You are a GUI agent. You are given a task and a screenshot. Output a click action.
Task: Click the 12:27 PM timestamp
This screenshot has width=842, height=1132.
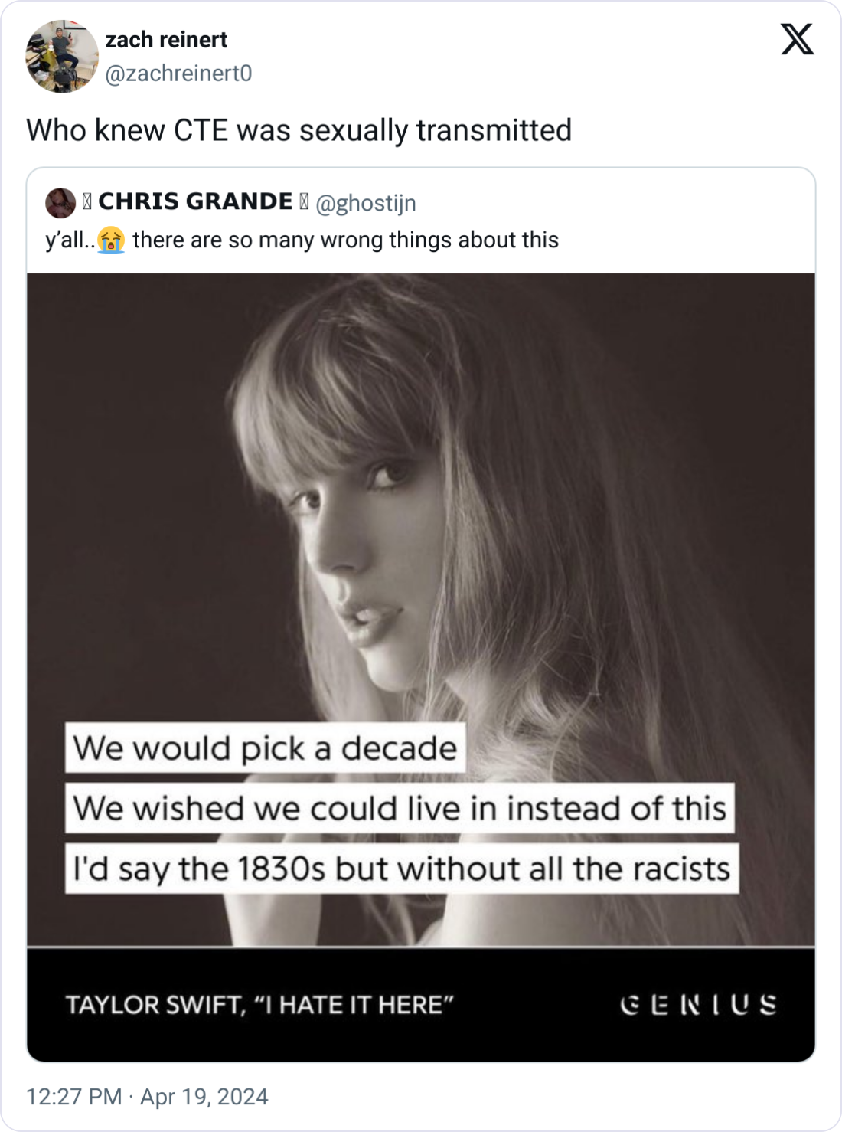(74, 1097)
